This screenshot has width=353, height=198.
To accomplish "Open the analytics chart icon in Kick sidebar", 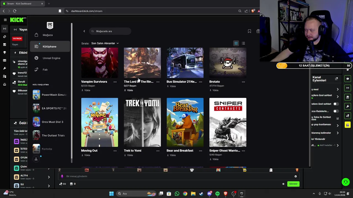I will [5, 44].
